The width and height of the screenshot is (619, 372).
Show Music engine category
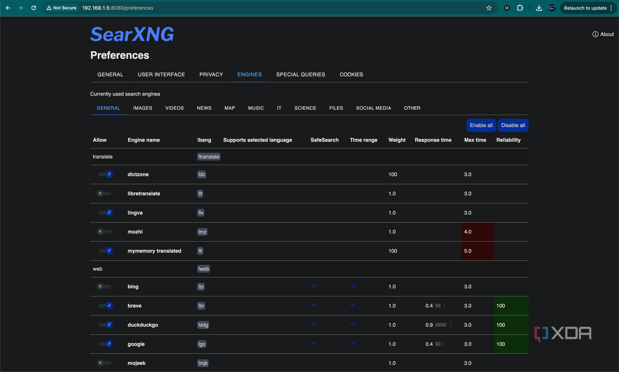pos(256,108)
